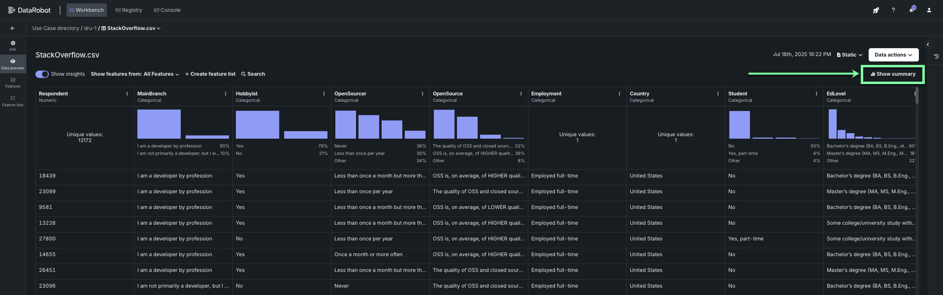Open the MainBranch column options menu
Image resolution: width=943 pixels, height=295 pixels.
pos(226,94)
